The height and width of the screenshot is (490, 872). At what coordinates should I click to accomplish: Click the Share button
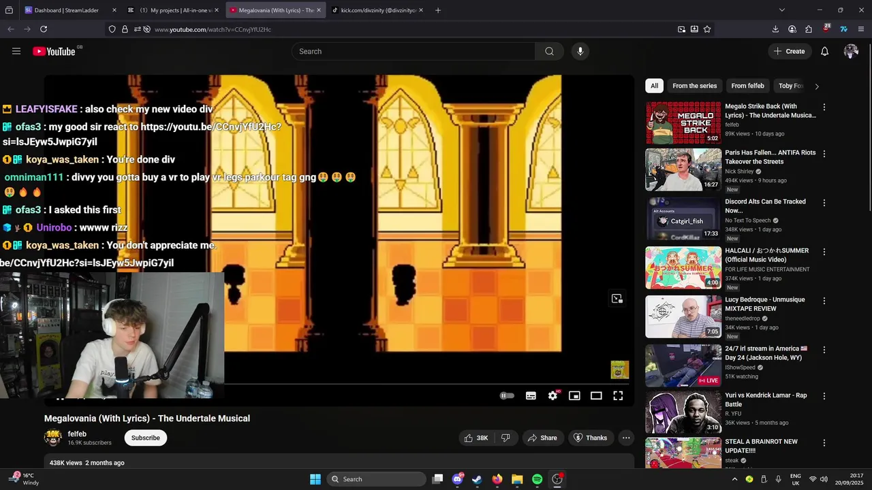[x=543, y=438]
